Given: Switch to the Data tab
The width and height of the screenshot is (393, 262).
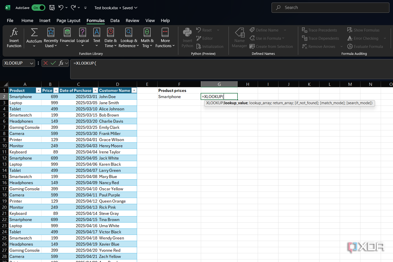Looking at the screenshot, I should tap(115, 20).
